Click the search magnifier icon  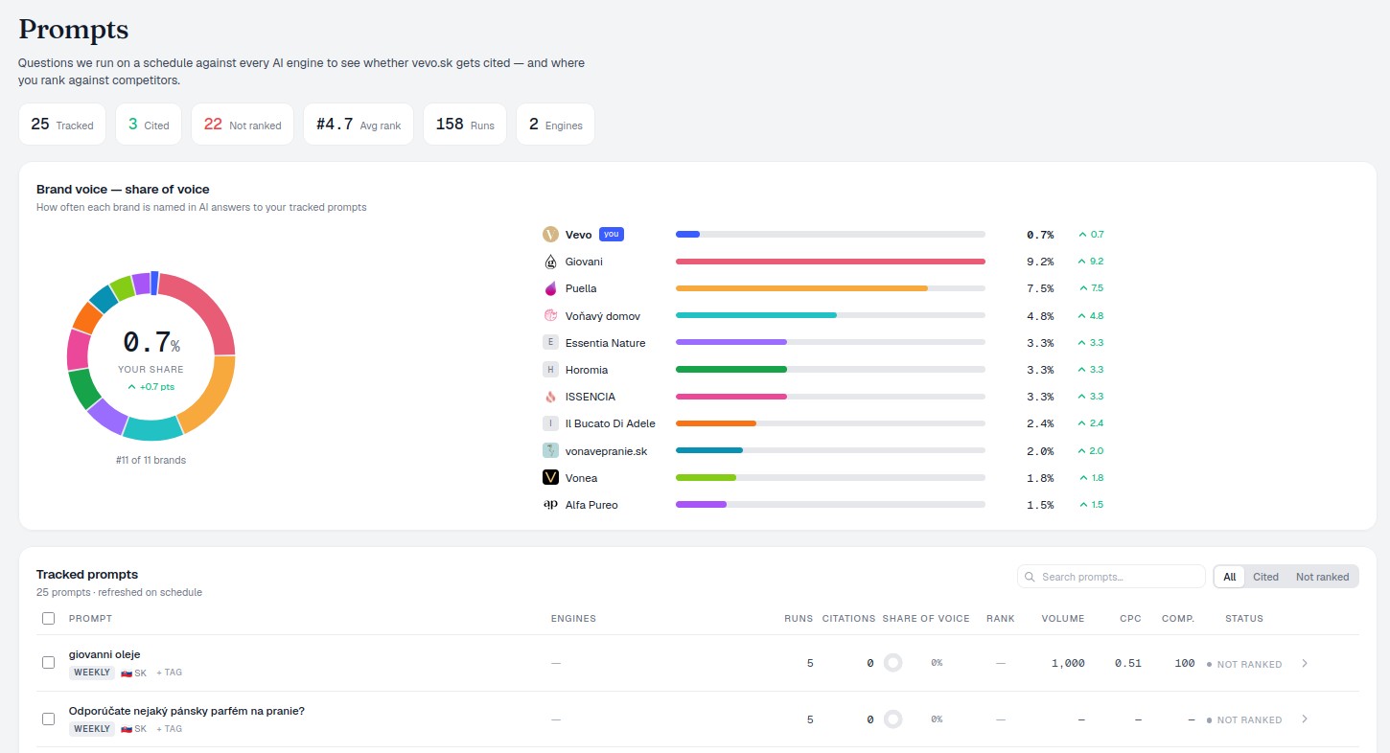click(x=1030, y=577)
